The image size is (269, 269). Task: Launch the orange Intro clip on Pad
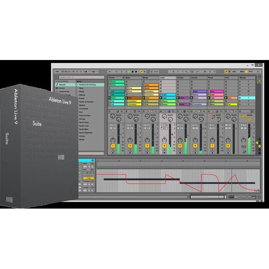click(226, 98)
